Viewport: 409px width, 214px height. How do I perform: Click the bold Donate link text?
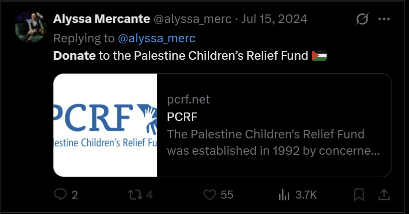point(74,56)
